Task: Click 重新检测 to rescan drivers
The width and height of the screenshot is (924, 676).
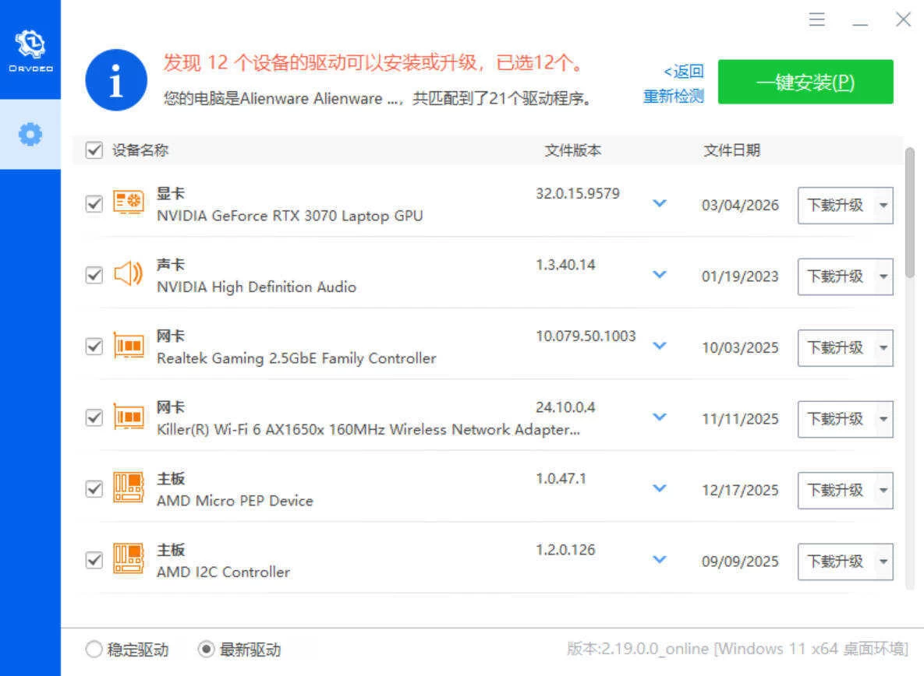Action: [x=672, y=96]
